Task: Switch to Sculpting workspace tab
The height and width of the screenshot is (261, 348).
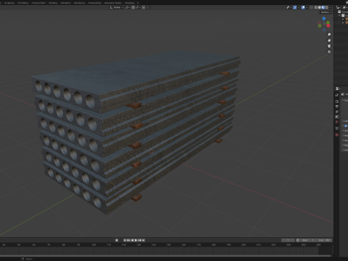Action: (x=9, y=3)
